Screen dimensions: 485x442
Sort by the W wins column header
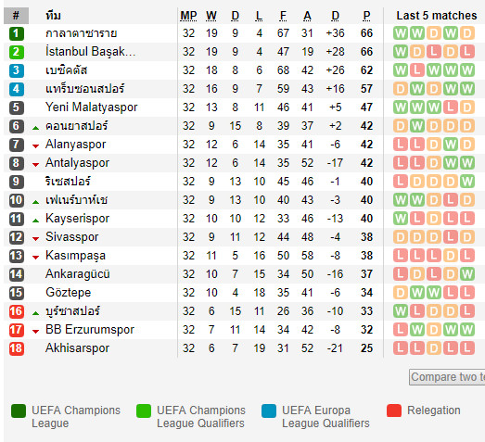[211, 16]
